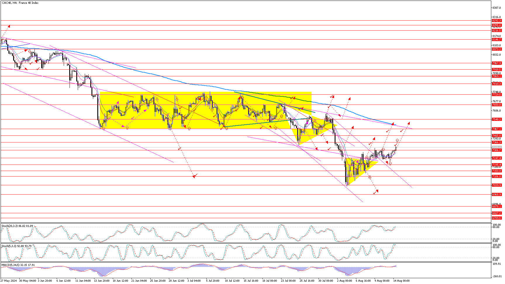This screenshot has height=284, width=505.
Task: Pick the 8073.3 horizontal line label
Action: point(497,49)
